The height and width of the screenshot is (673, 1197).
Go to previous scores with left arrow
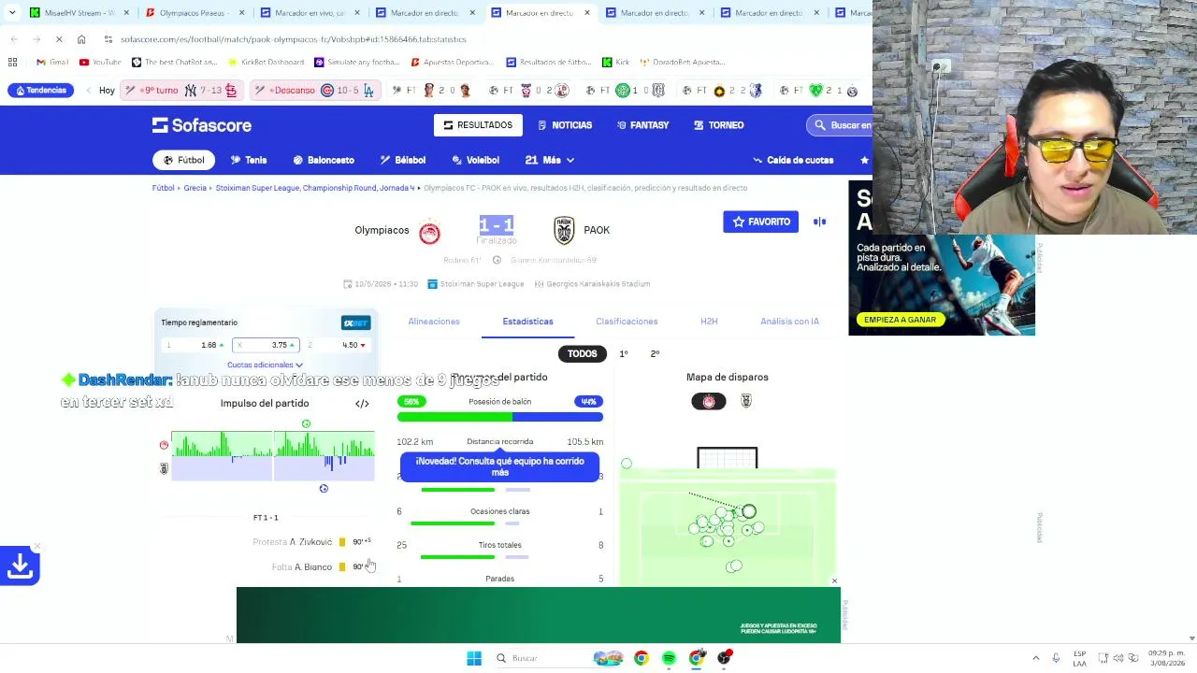coord(89,91)
